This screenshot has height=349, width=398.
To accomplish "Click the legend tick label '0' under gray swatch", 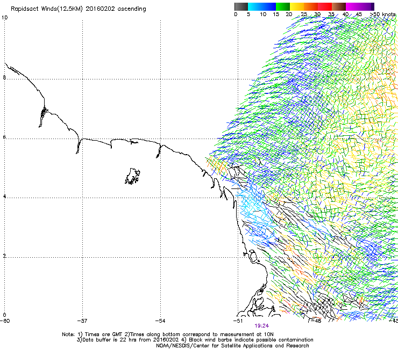I will tap(236, 14).
